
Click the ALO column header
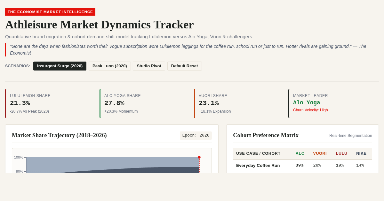click(x=300, y=153)
